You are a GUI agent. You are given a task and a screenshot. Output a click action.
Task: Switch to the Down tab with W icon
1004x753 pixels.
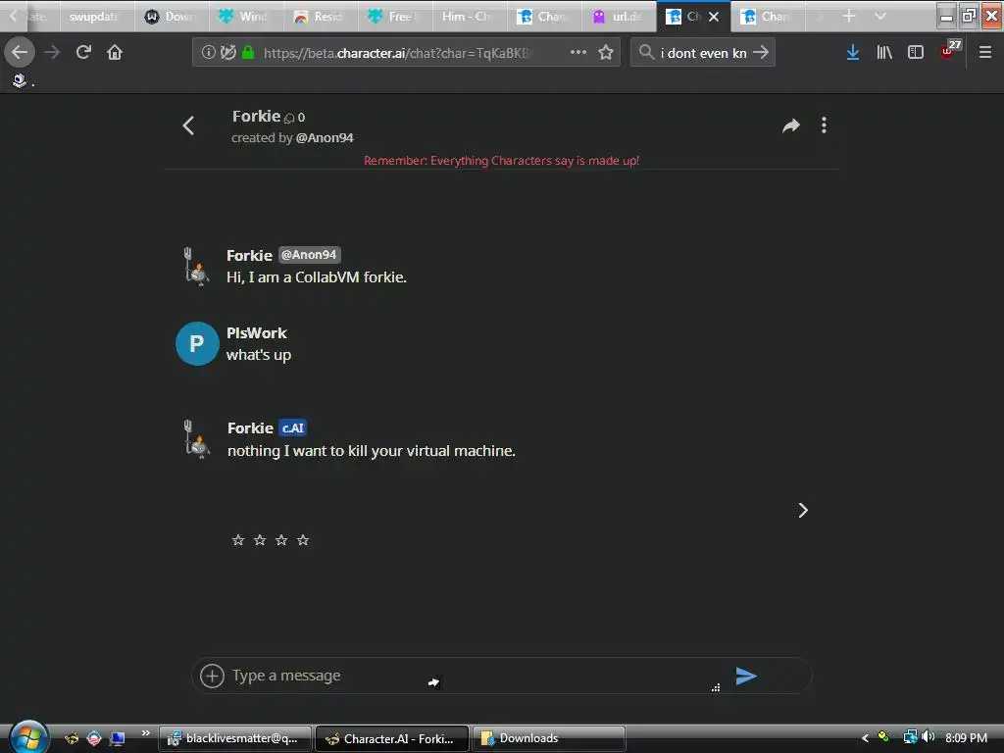click(x=171, y=17)
